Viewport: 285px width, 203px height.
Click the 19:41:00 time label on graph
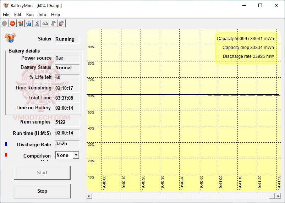pos(220,183)
